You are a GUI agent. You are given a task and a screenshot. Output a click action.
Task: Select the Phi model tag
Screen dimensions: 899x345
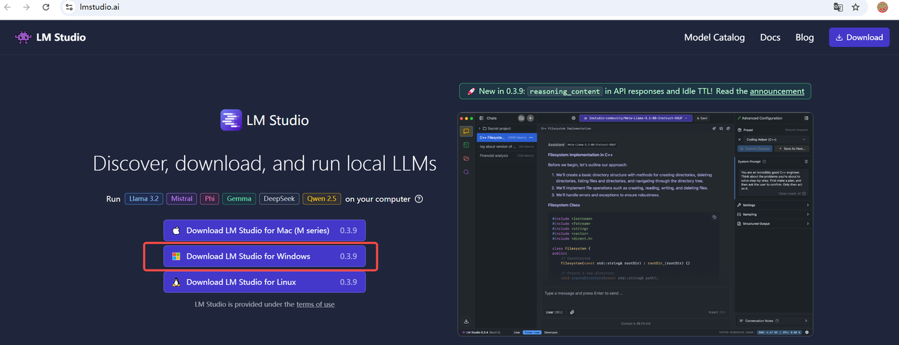point(209,199)
